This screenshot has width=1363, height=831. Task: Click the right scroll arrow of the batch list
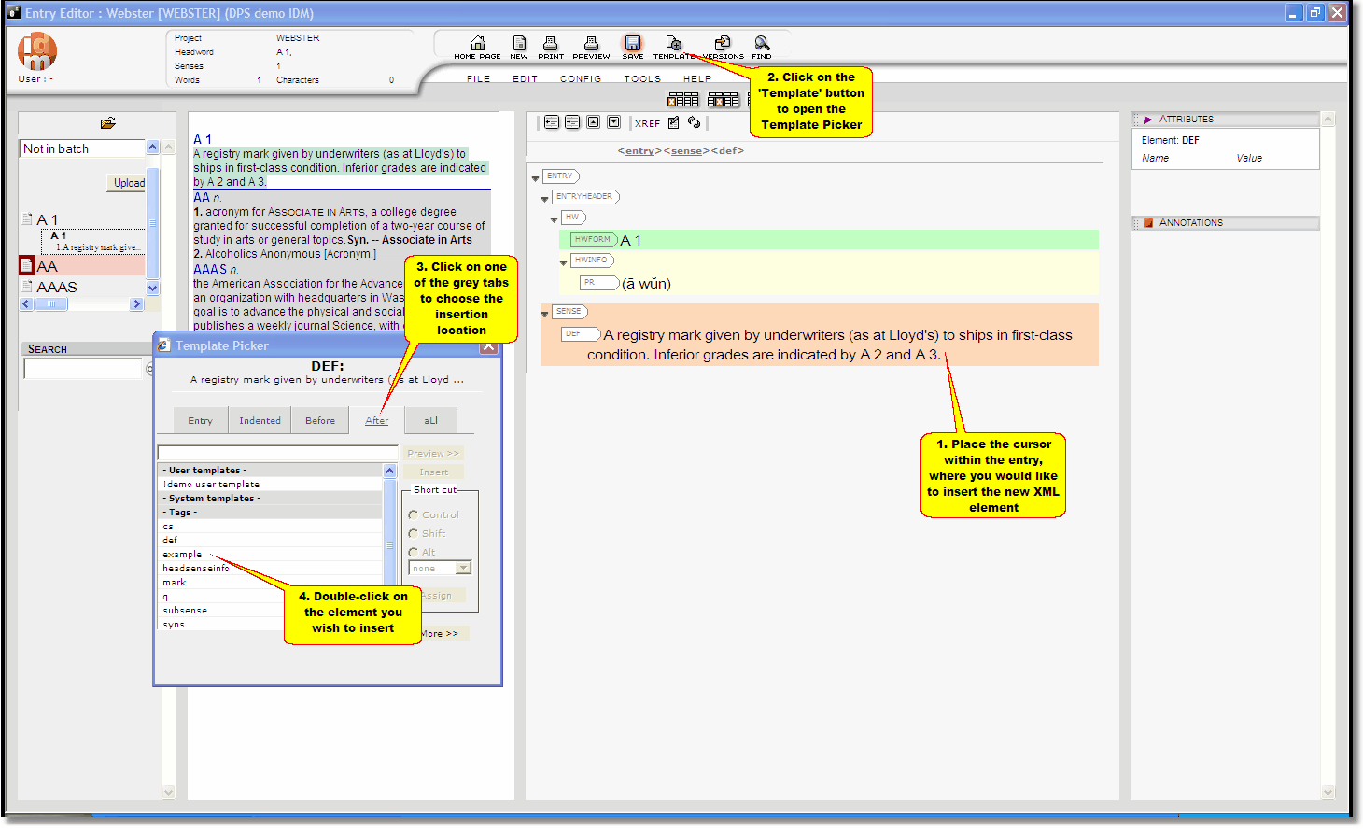click(x=136, y=304)
